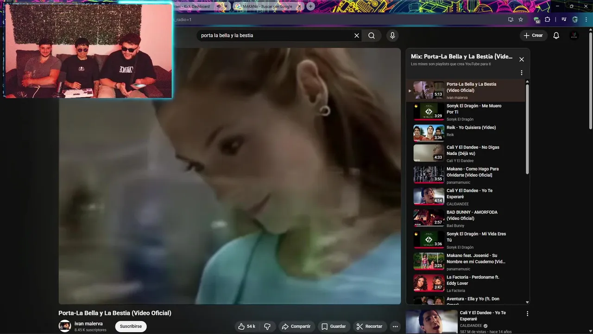This screenshot has height=334, width=593.
Task: Click 'CALIDANDEE' channel name in recommendation
Action: click(x=471, y=326)
